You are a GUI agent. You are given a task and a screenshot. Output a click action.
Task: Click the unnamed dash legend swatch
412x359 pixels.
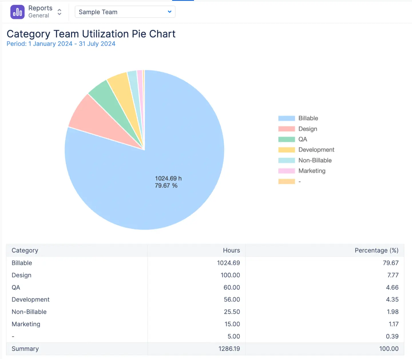click(x=286, y=182)
